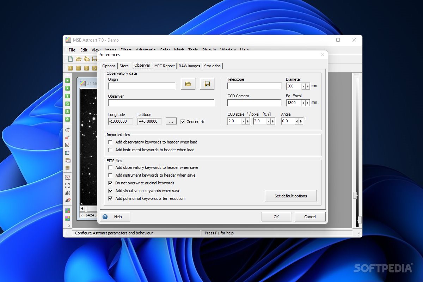Click the green, red and blue squares icon
The width and height of the screenshot is (423, 282).
pos(67,211)
